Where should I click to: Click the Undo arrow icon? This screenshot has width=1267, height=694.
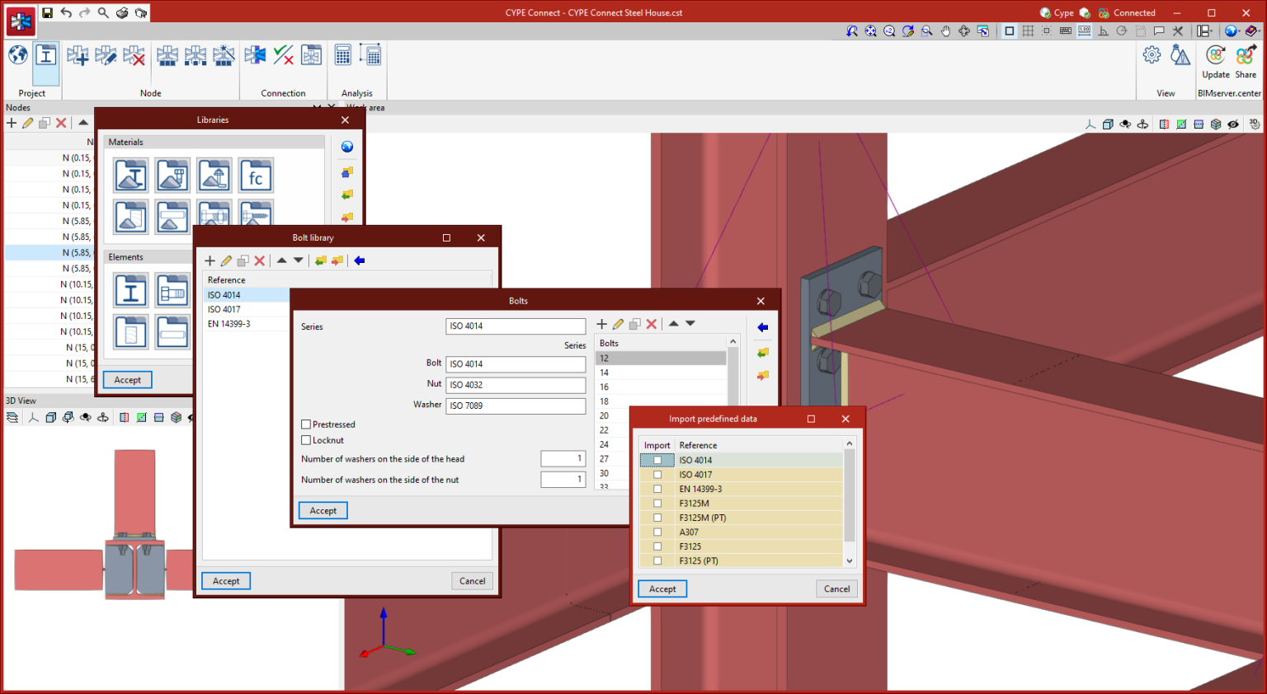click(66, 12)
